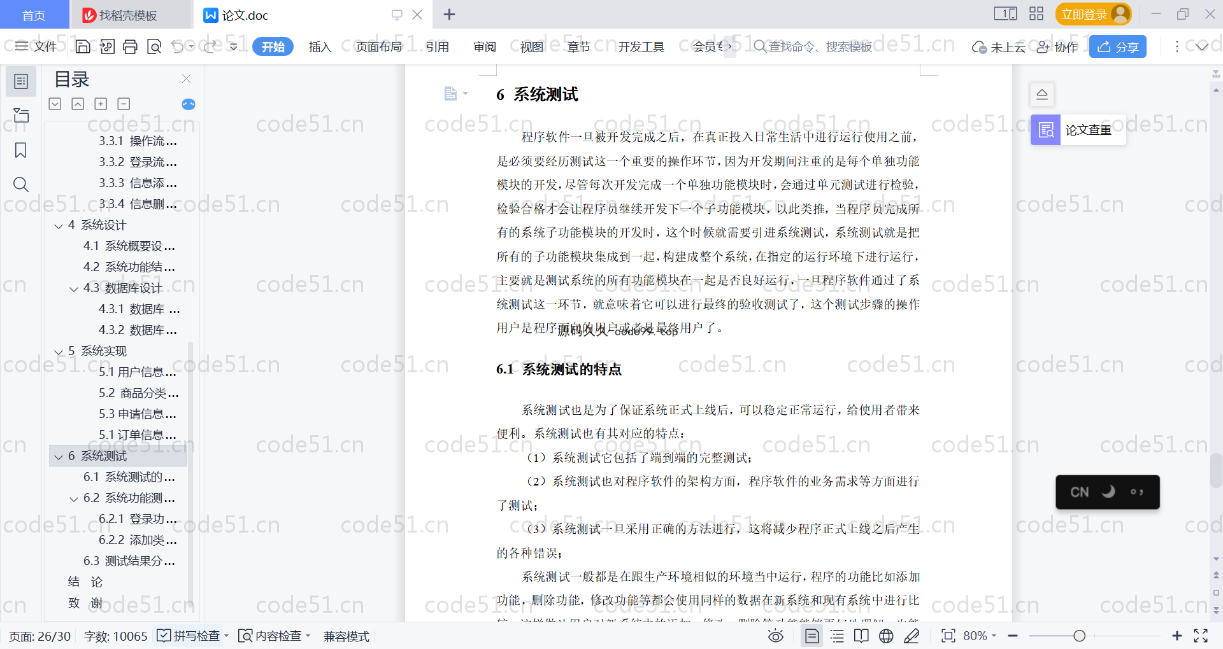The height and width of the screenshot is (649, 1223).
Task: Close the 目录 panel
Action: click(x=186, y=79)
